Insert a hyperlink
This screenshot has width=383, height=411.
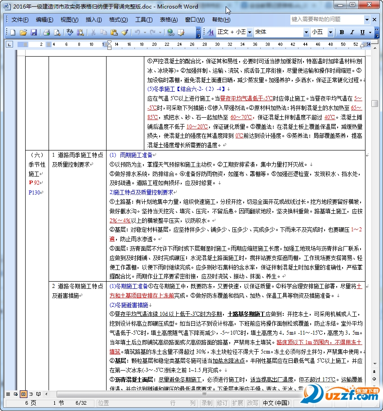(x=171, y=32)
